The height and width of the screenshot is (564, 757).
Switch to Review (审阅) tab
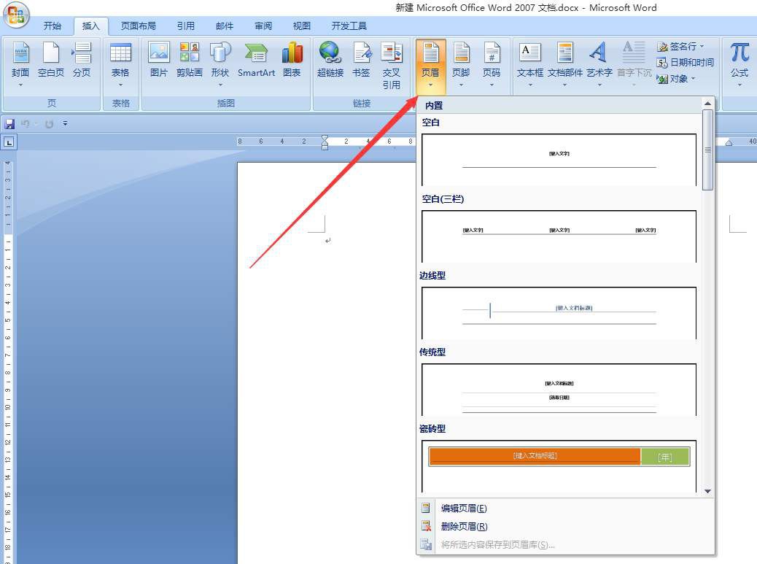(263, 26)
